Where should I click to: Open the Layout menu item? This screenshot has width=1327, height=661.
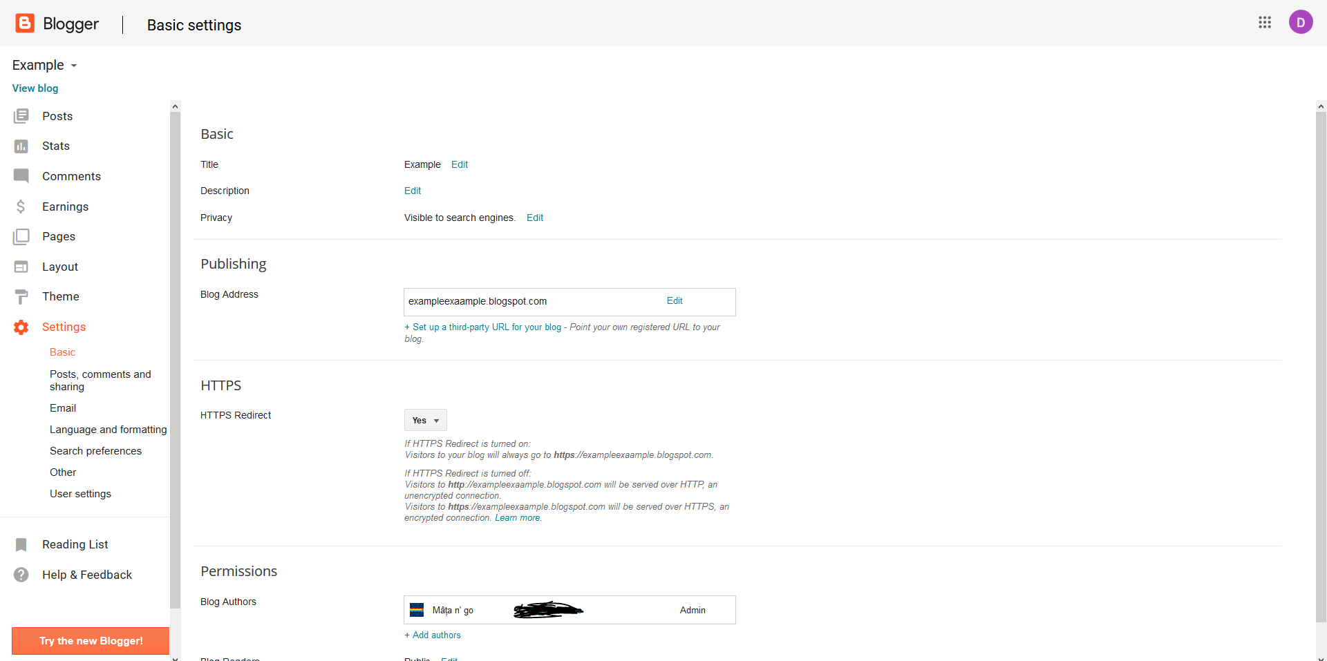[x=60, y=267]
